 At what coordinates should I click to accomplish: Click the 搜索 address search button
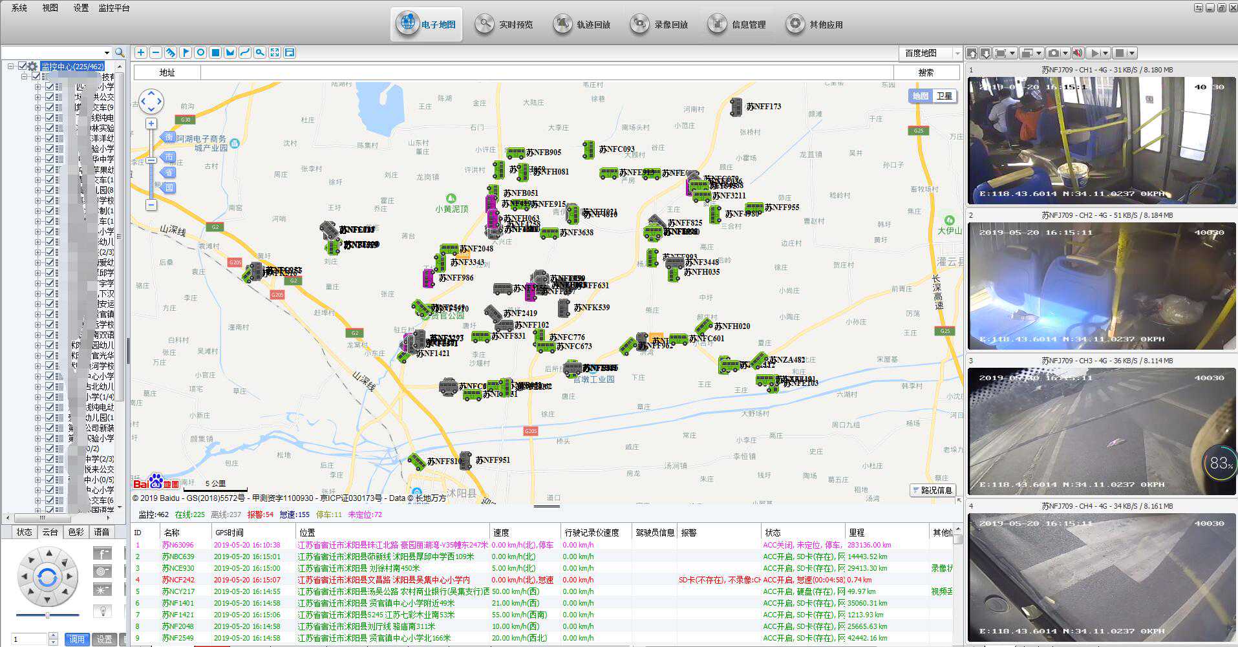coord(926,72)
